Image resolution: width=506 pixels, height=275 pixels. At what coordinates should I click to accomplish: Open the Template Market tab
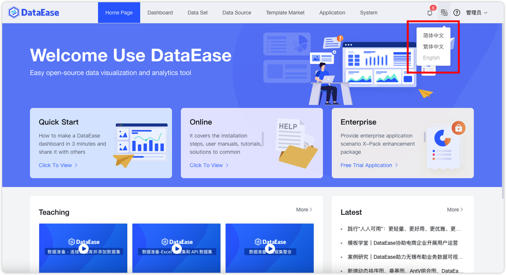click(285, 13)
